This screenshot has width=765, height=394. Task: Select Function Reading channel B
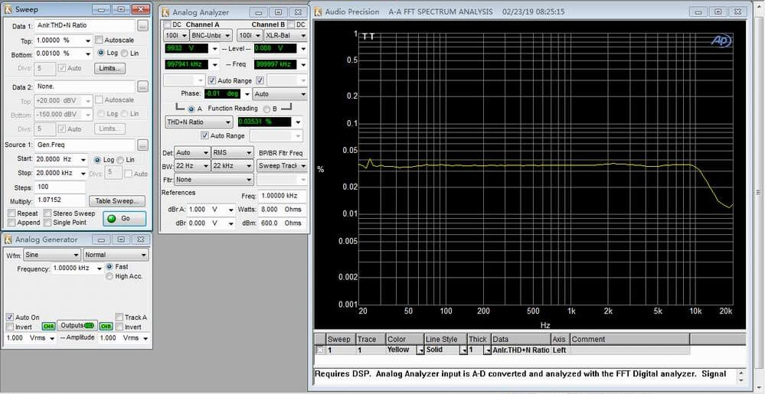(x=267, y=109)
